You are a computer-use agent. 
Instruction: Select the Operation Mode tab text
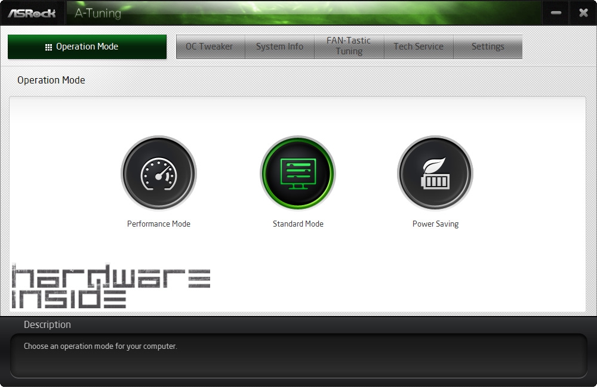87,47
